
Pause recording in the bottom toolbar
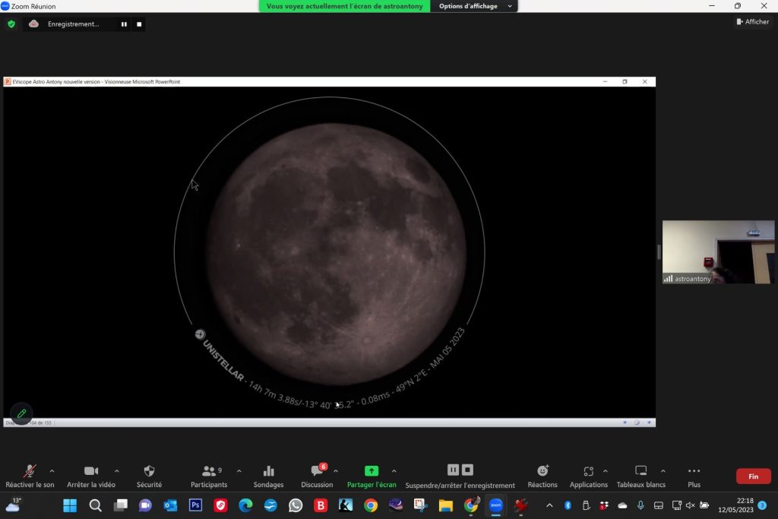click(x=453, y=470)
